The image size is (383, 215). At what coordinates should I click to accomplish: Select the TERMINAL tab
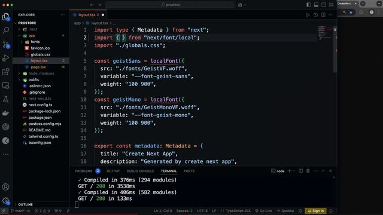click(169, 171)
